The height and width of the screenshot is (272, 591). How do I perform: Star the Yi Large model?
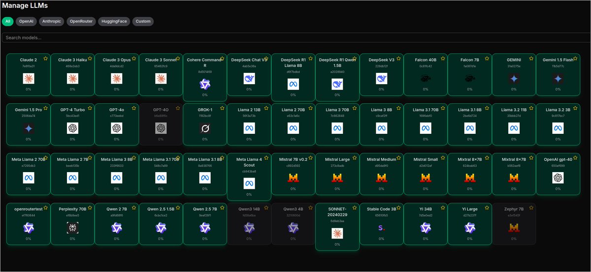pyautogui.click(x=487, y=207)
